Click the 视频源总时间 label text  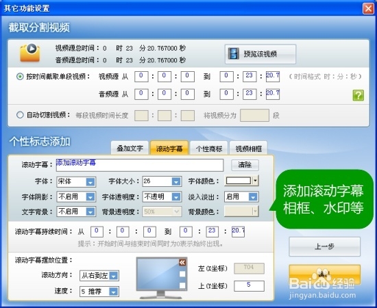[77, 48]
